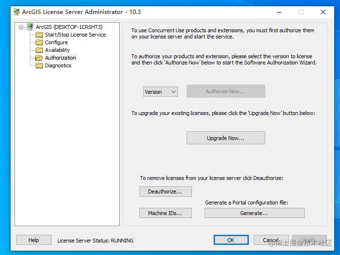
Task: Open Help
Action: coord(34,240)
